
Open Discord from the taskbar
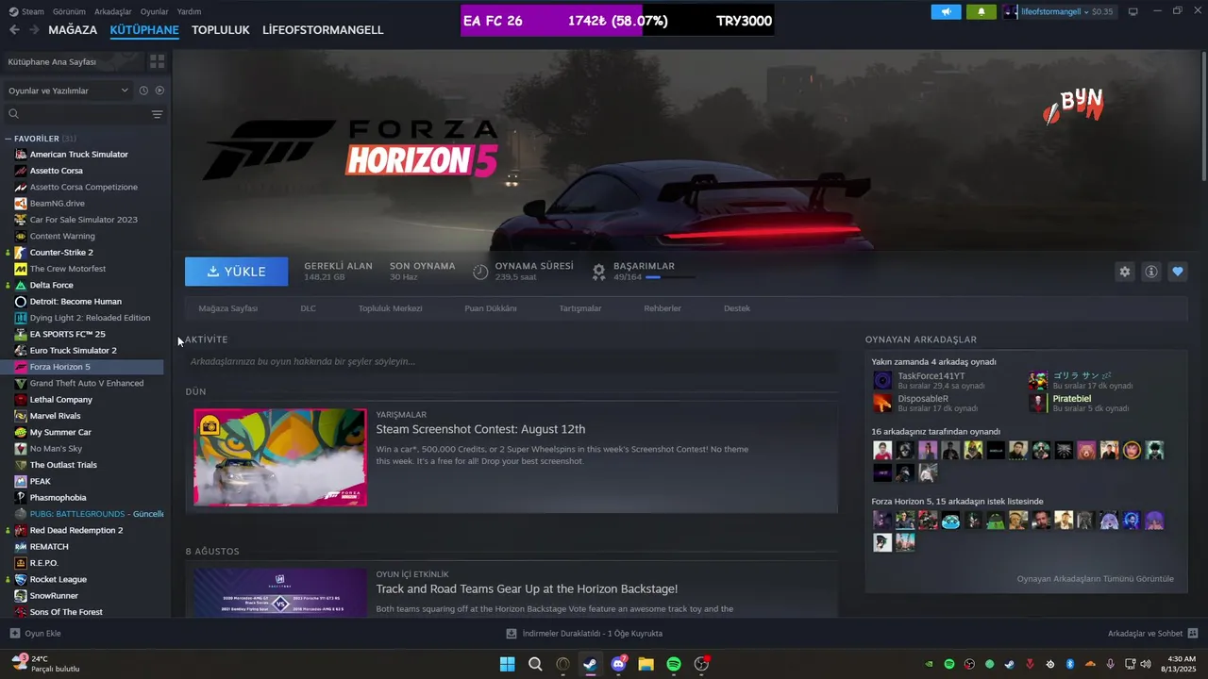619,664
